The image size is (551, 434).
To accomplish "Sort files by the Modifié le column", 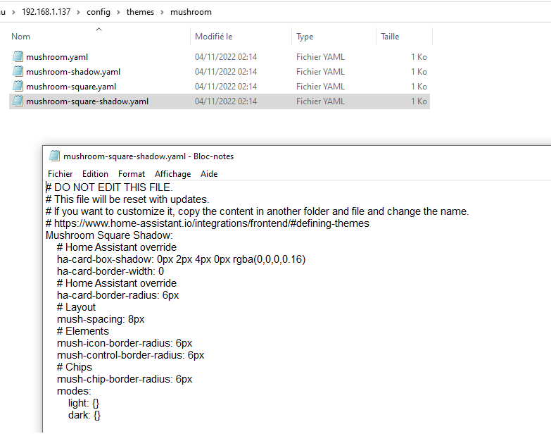I will point(213,37).
